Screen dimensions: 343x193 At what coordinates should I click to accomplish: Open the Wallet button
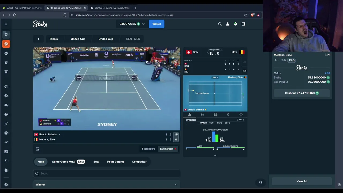click(x=156, y=24)
